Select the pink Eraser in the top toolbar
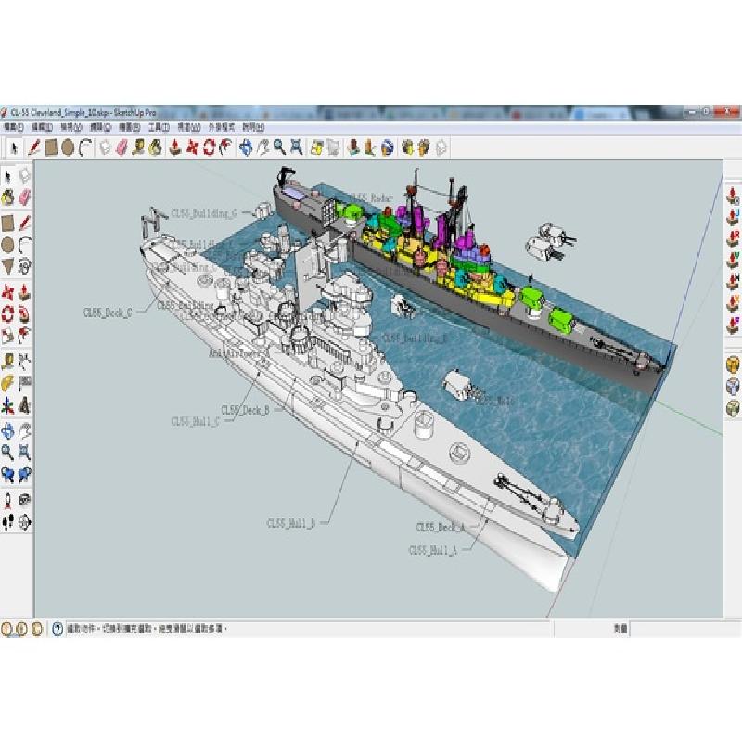The image size is (742, 742). pyautogui.click(x=122, y=147)
